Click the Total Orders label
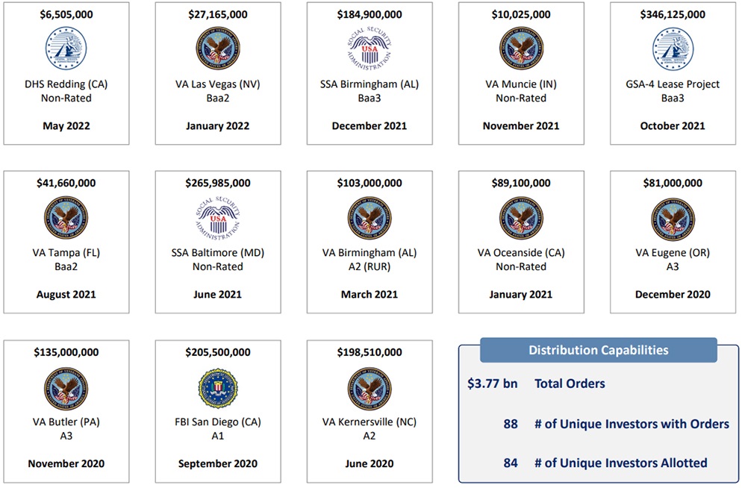This screenshot has width=742, height=488. (x=570, y=384)
